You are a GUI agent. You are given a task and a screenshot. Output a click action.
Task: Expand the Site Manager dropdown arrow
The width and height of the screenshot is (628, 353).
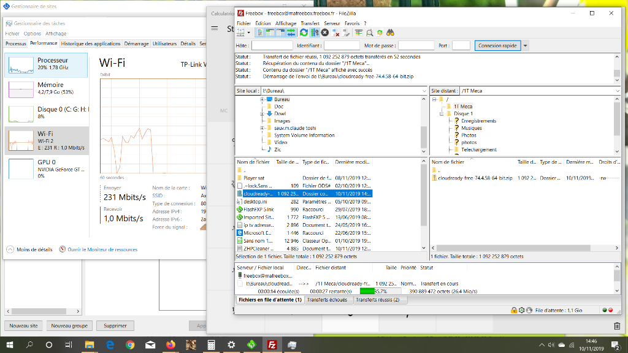coord(248,32)
